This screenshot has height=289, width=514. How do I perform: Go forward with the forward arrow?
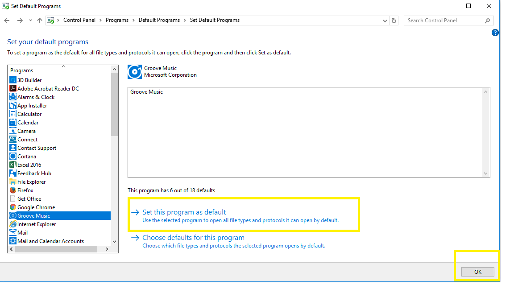point(20,21)
